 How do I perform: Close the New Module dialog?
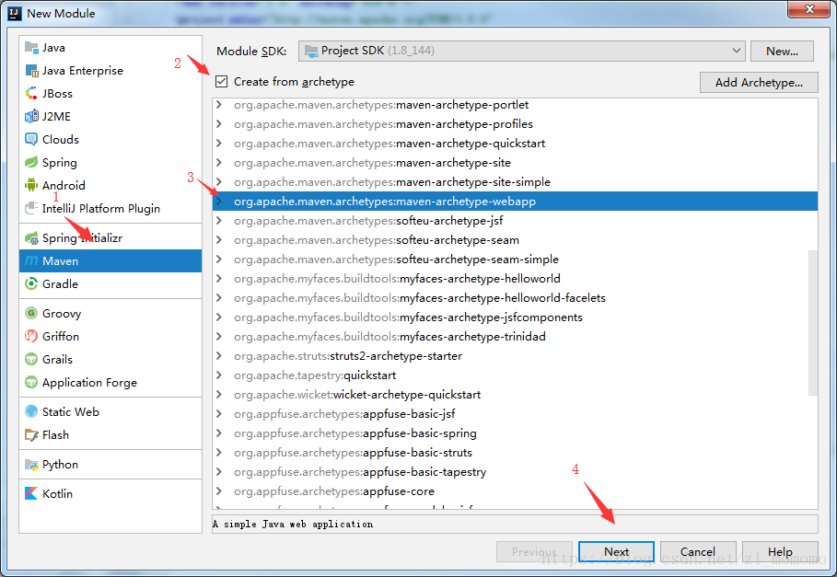coord(809,9)
